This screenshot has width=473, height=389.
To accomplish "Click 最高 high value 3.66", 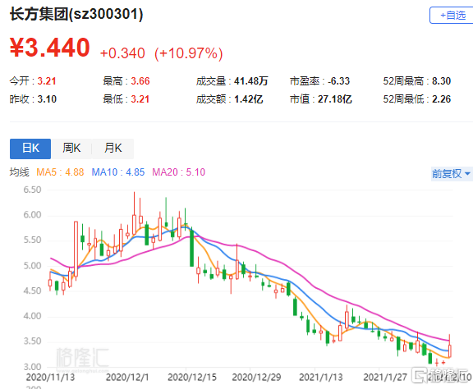I will click(x=140, y=81).
